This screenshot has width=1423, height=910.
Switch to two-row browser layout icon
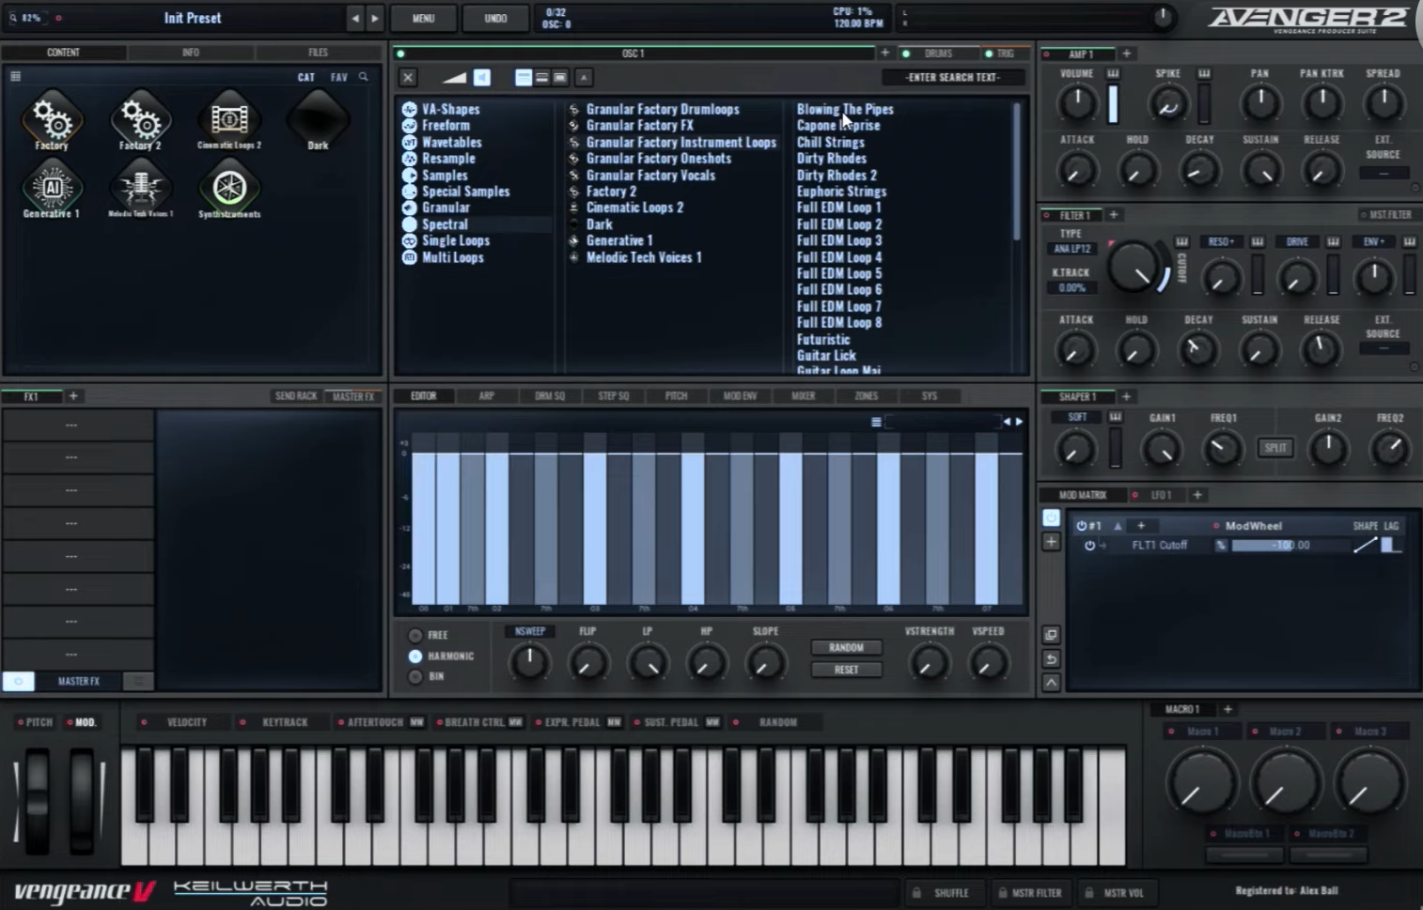[541, 78]
